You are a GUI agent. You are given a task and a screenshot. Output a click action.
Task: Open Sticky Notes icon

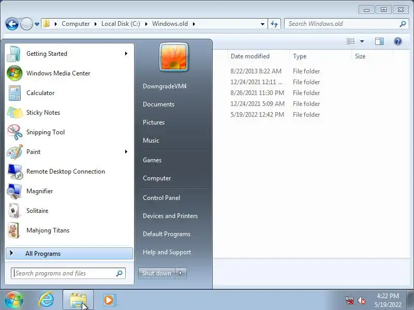point(14,113)
